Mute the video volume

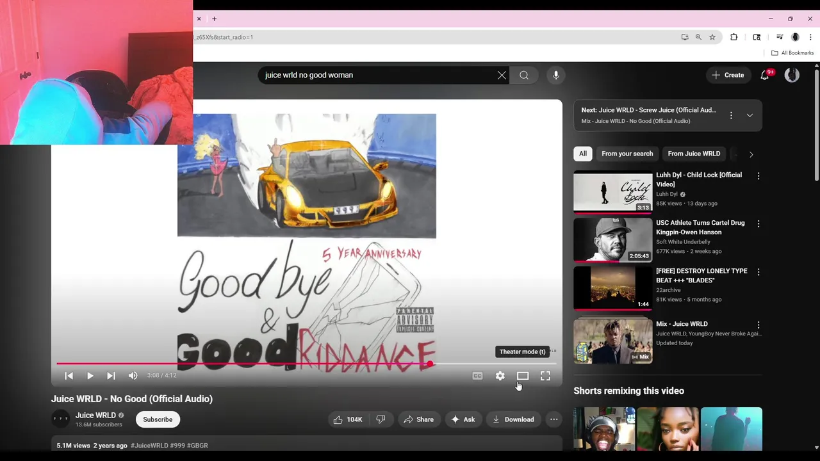133,376
